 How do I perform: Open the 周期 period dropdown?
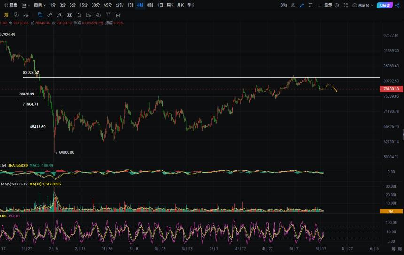(x=39, y=5)
